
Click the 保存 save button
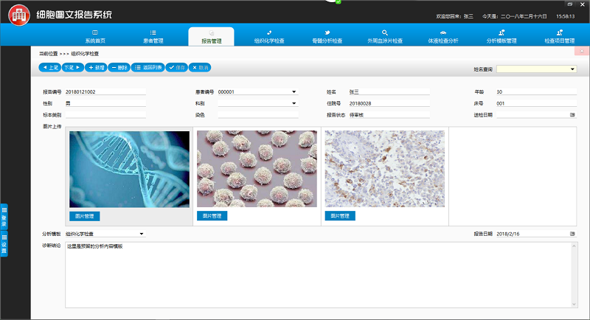(176, 68)
